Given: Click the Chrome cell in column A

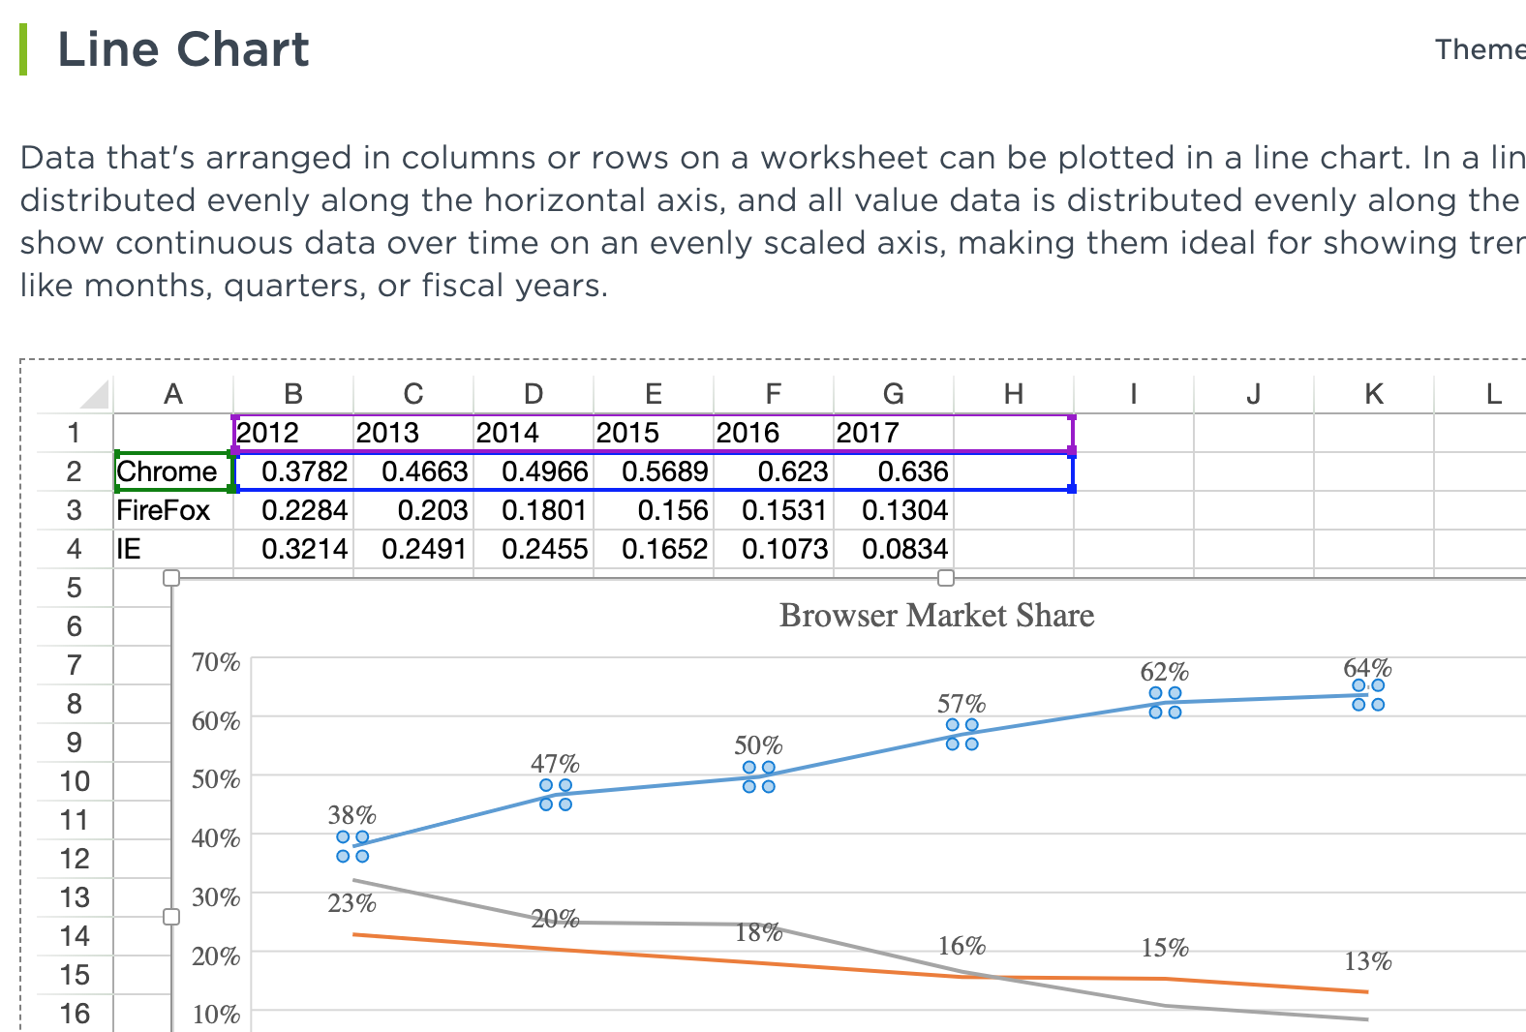Looking at the screenshot, I should click(x=173, y=471).
